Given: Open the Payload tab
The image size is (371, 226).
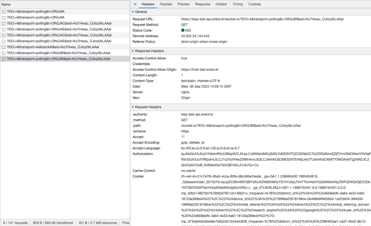Looking at the screenshot, I should (x=166, y=4).
